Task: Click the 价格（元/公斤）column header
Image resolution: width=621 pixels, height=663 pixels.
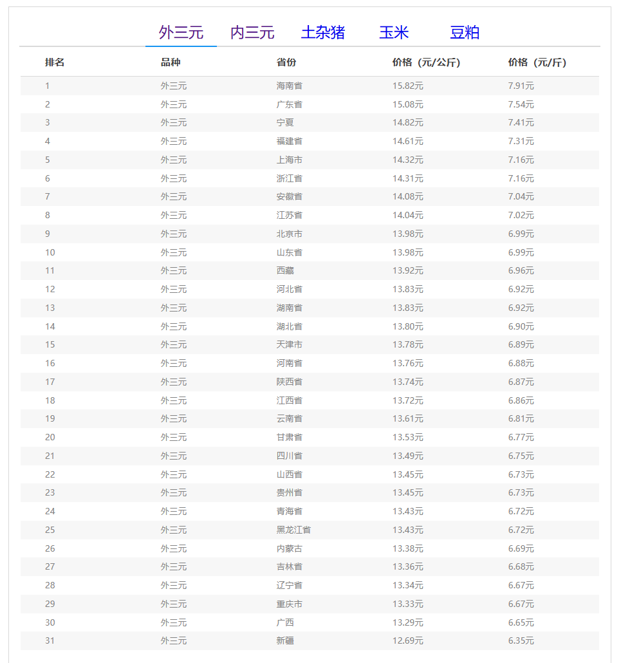Action: (426, 62)
